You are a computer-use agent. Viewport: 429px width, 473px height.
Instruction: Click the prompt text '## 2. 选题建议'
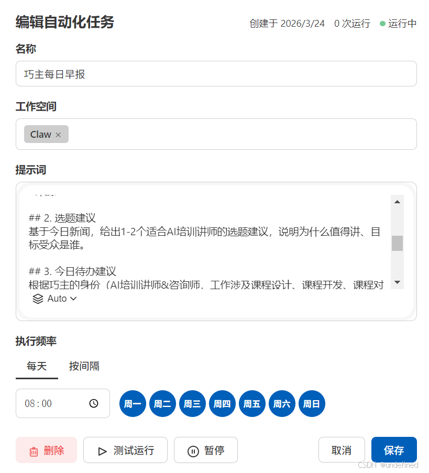pyautogui.click(x=62, y=218)
